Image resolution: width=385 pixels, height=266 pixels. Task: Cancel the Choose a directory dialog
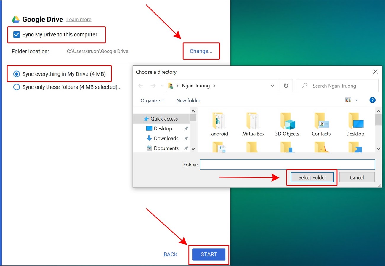coord(357,177)
